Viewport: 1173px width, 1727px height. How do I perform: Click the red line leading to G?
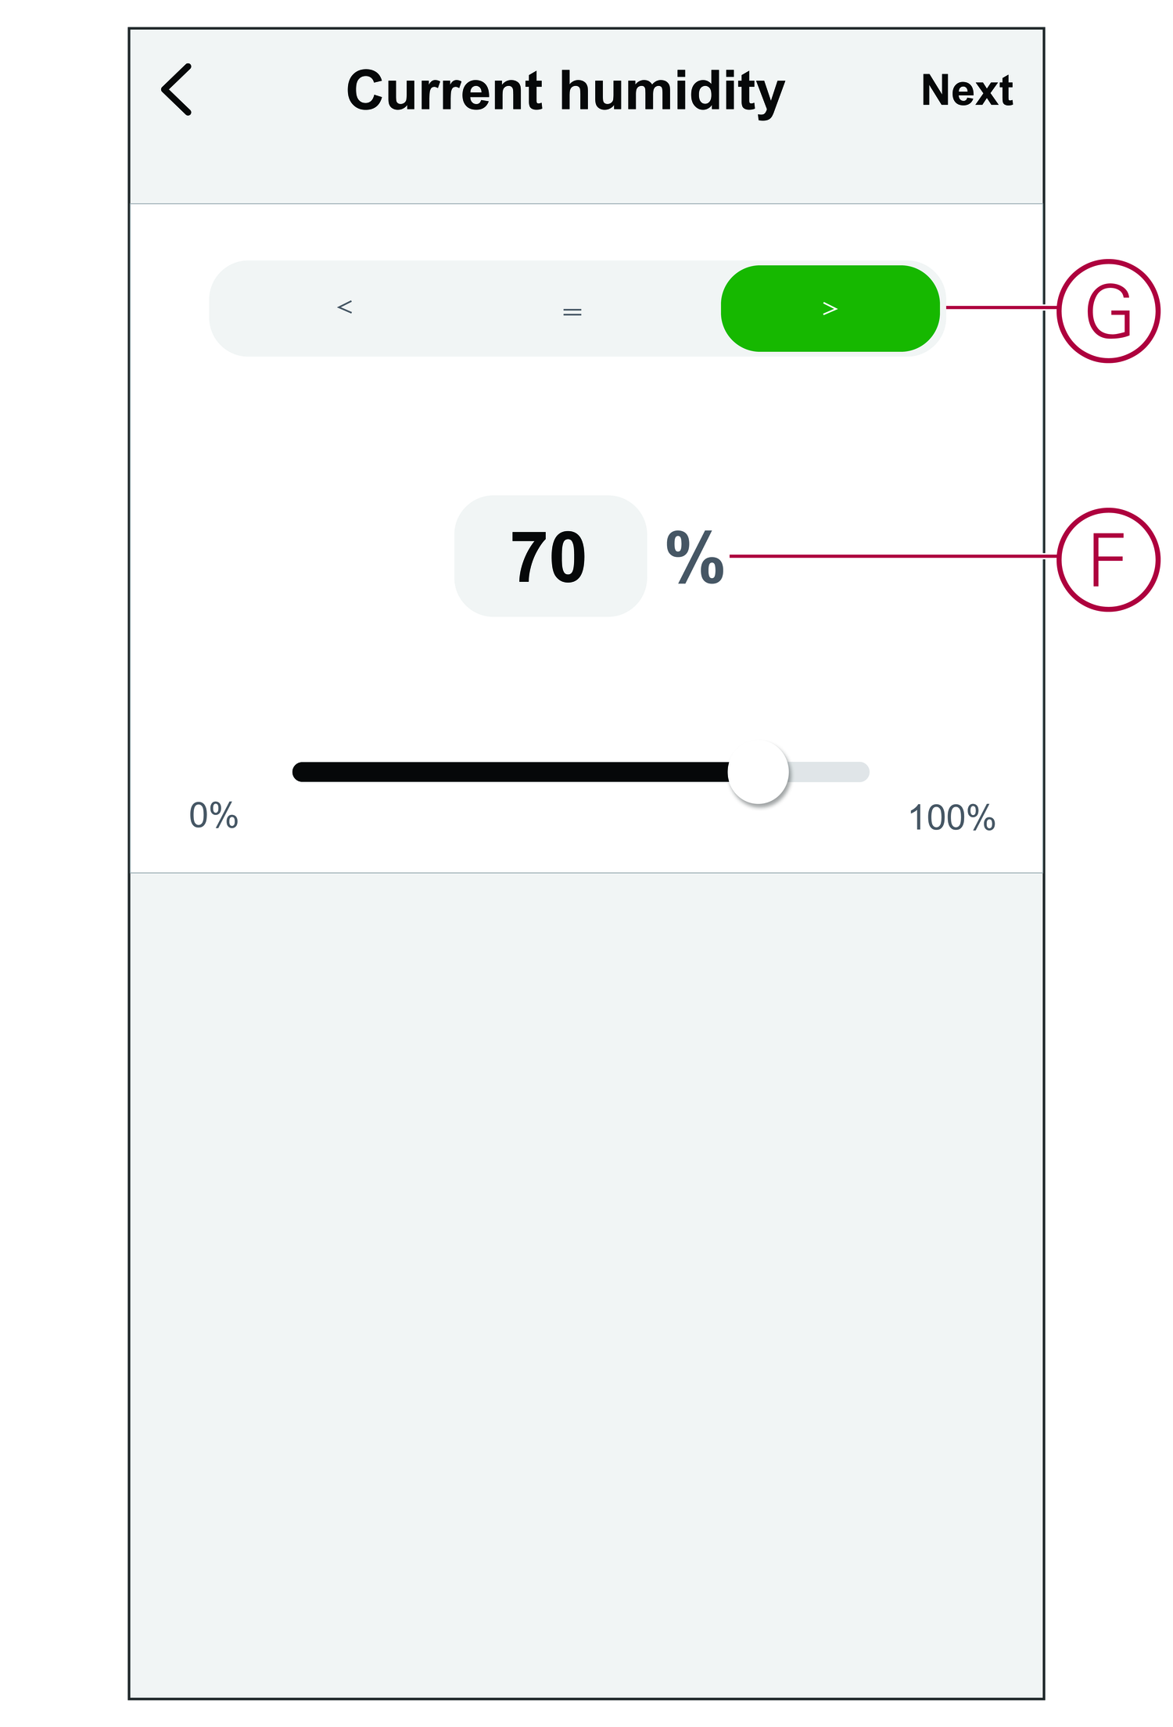[x=1001, y=307]
